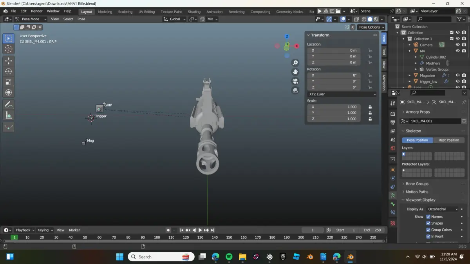Open the Output properties tab icon
The height and width of the screenshot is (264, 470).
(393, 122)
